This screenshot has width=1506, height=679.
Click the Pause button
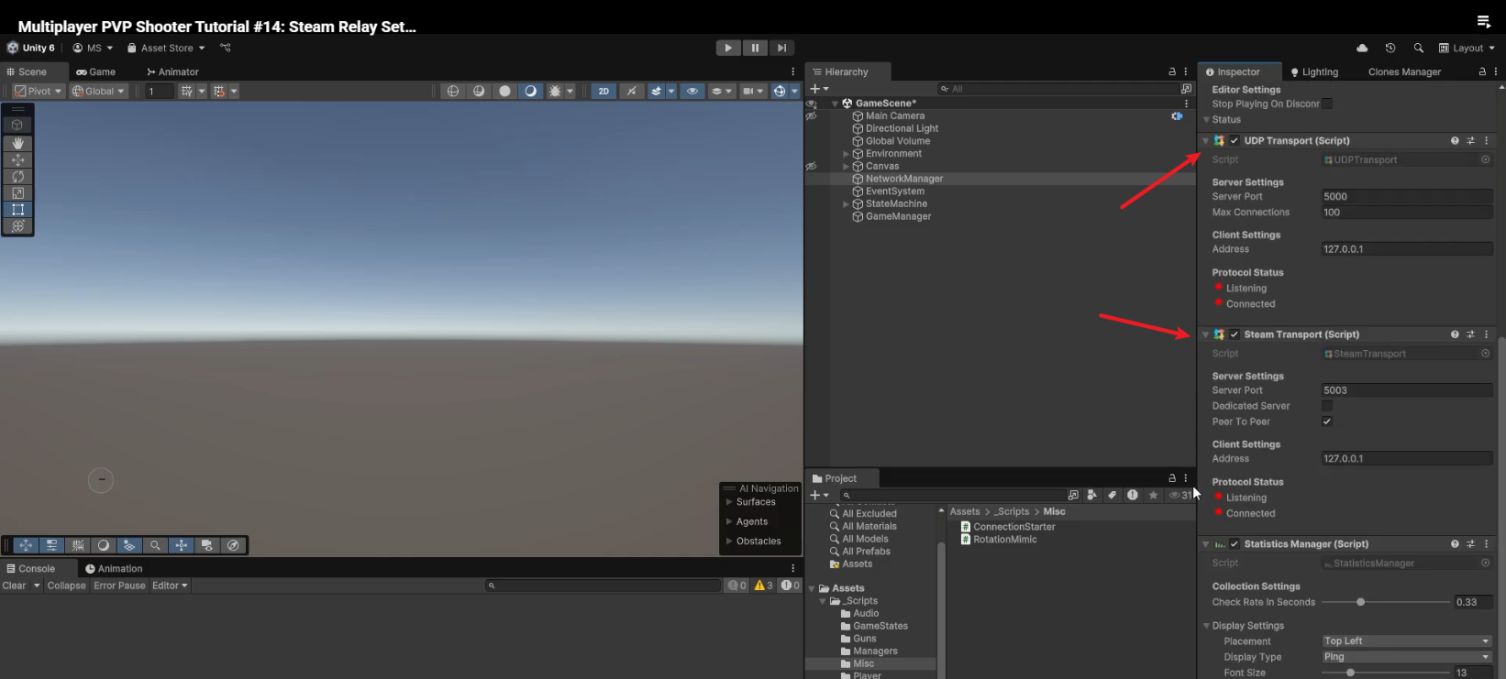[755, 48]
